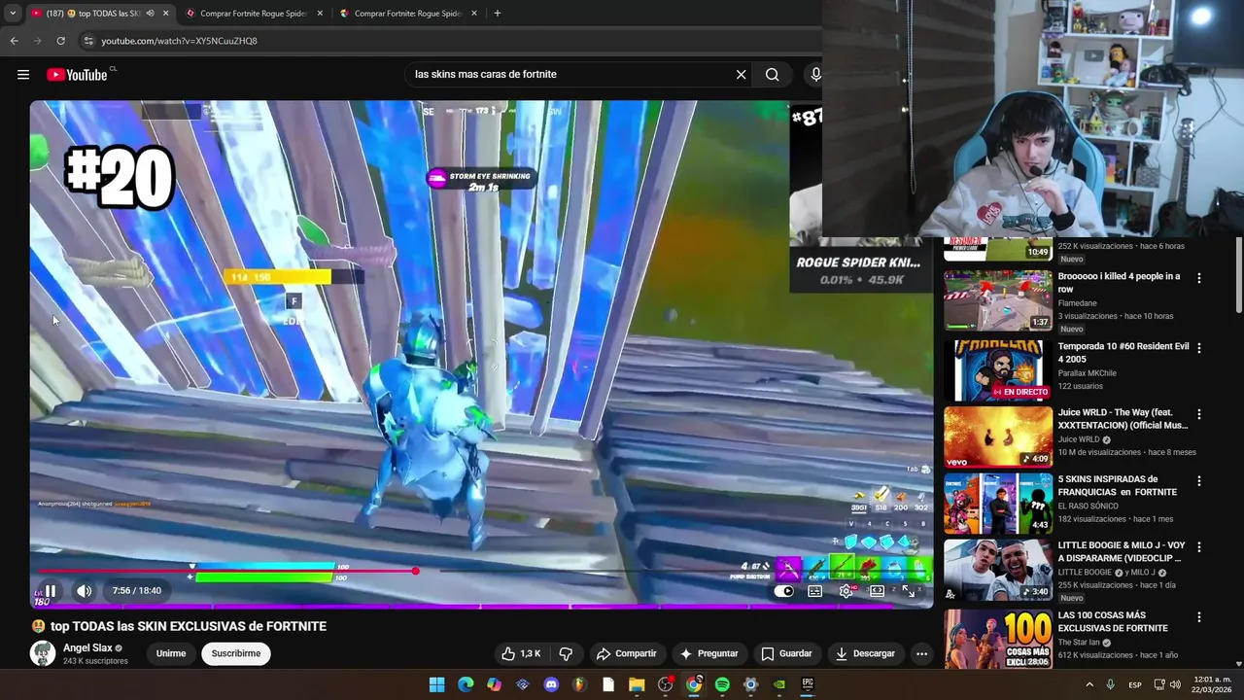Viewport: 1244px width, 700px height.
Task: Open options for Temporada 10 #60 video
Action: coord(1198,348)
